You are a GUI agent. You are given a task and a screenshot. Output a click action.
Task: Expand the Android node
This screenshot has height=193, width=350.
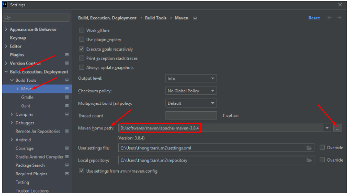tap(12, 140)
